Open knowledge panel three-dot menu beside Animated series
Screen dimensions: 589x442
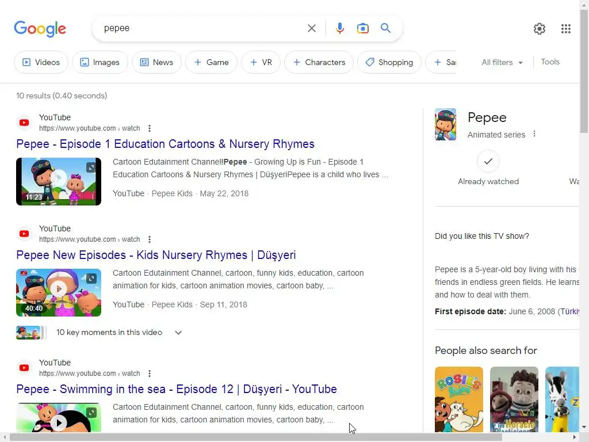[x=534, y=134]
